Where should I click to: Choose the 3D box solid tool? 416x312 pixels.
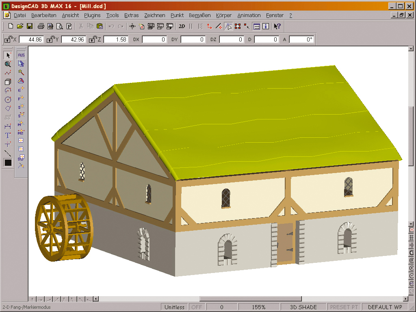pyautogui.click(x=8, y=81)
